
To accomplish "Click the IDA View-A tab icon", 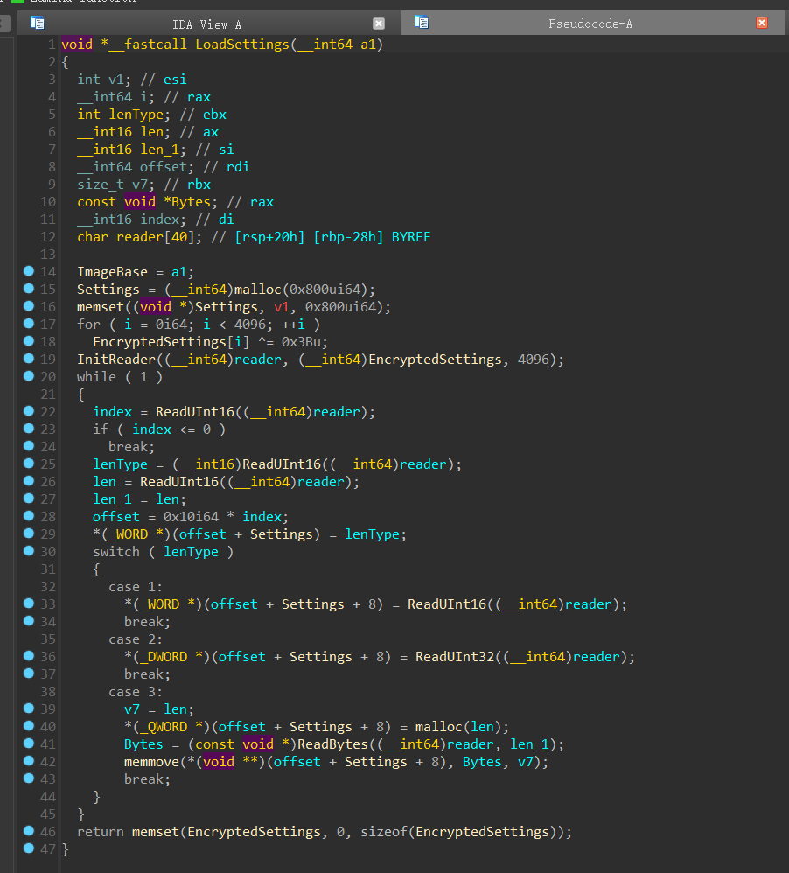I will [38, 23].
